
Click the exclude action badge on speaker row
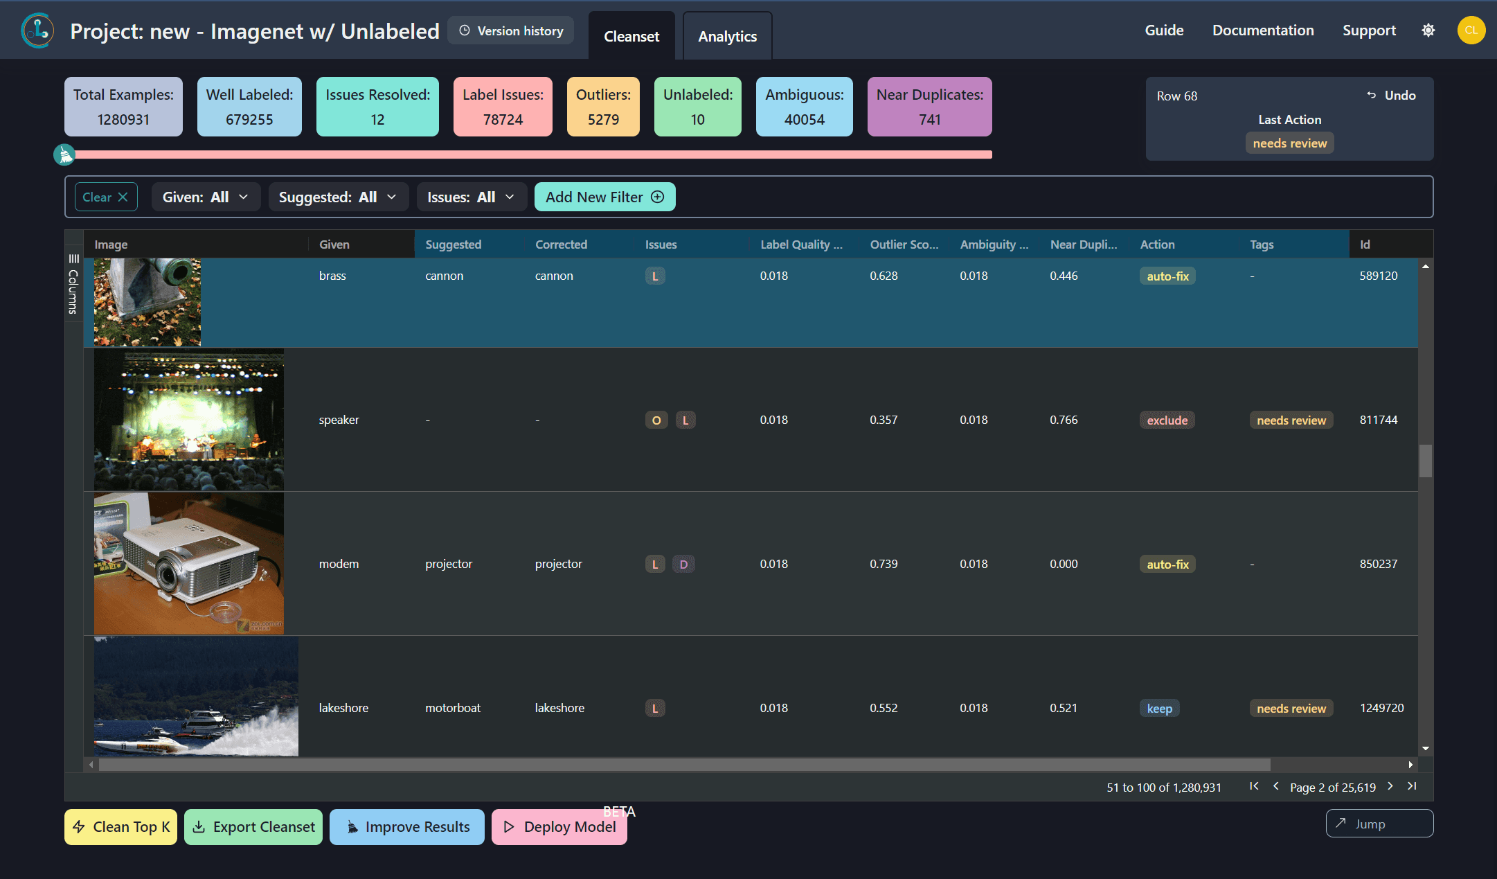click(1167, 420)
